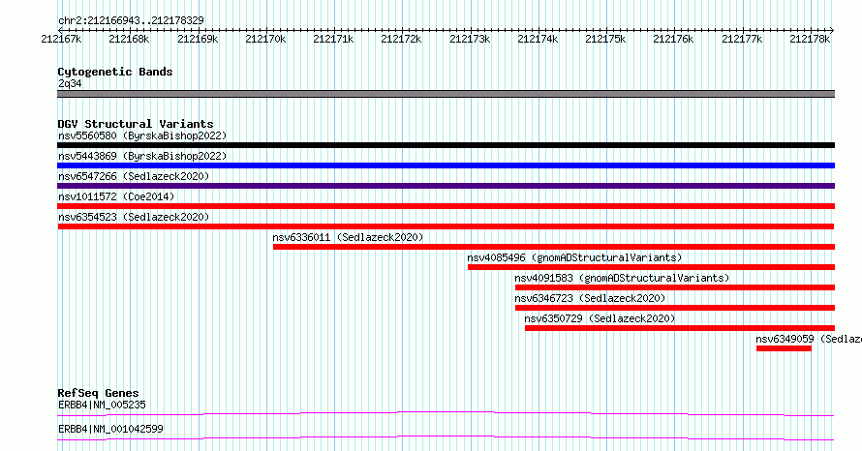Select the red nsv6336011 variant bar
Image resolution: width=862 pixels, height=451 pixels.
click(x=554, y=247)
